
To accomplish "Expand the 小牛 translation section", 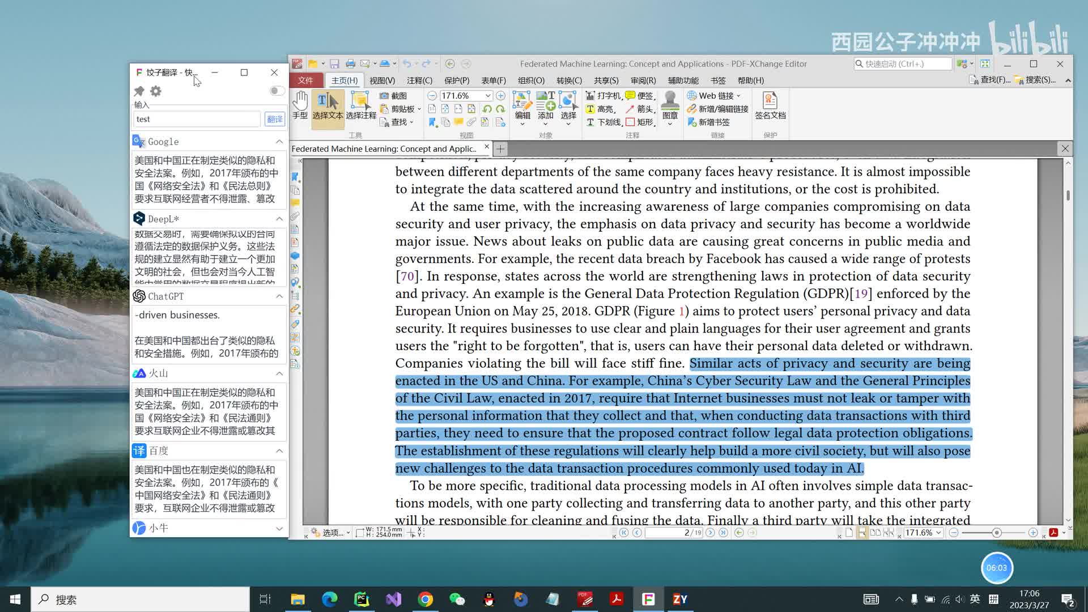I will 279,528.
